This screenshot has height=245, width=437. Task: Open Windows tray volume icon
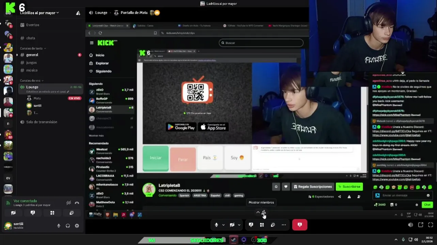click(416, 240)
